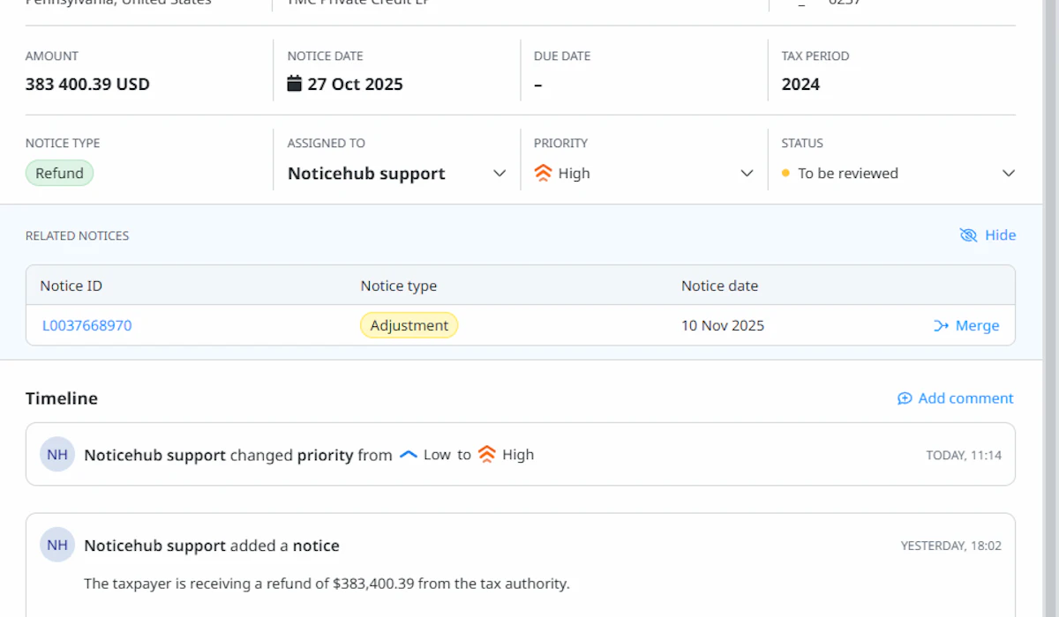Screen dimensions: 1059x617
Task: Expand the Priority dropdown
Action: coord(747,174)
